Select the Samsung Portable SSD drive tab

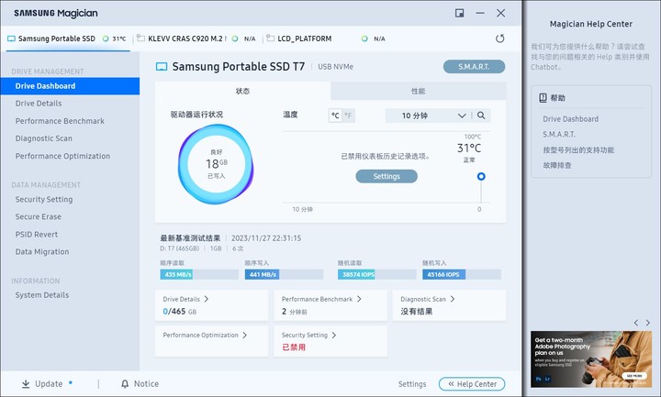(x=67, y=39)
